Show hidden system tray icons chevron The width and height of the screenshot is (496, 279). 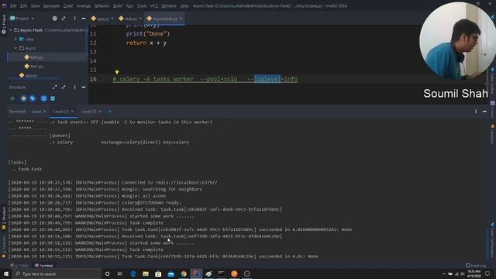pos(444,274)
